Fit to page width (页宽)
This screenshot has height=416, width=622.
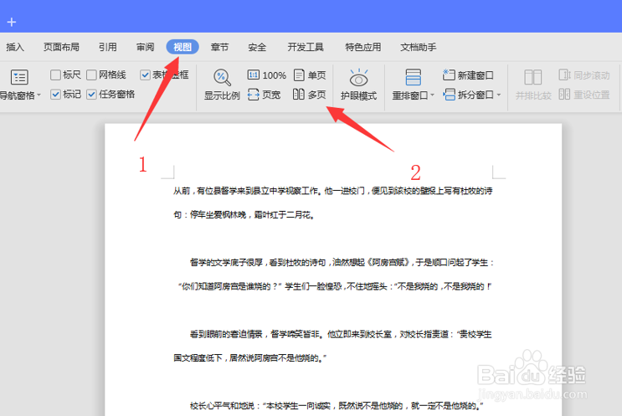pos(264,95)
